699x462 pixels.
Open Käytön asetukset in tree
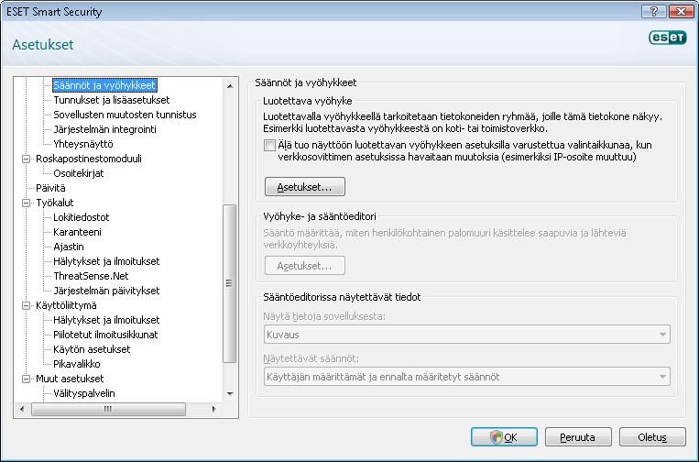(x=92, y=349)
